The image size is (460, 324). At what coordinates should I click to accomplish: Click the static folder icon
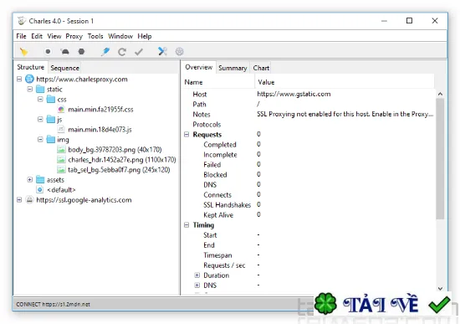pyautogui.click(x=40, y=89)
